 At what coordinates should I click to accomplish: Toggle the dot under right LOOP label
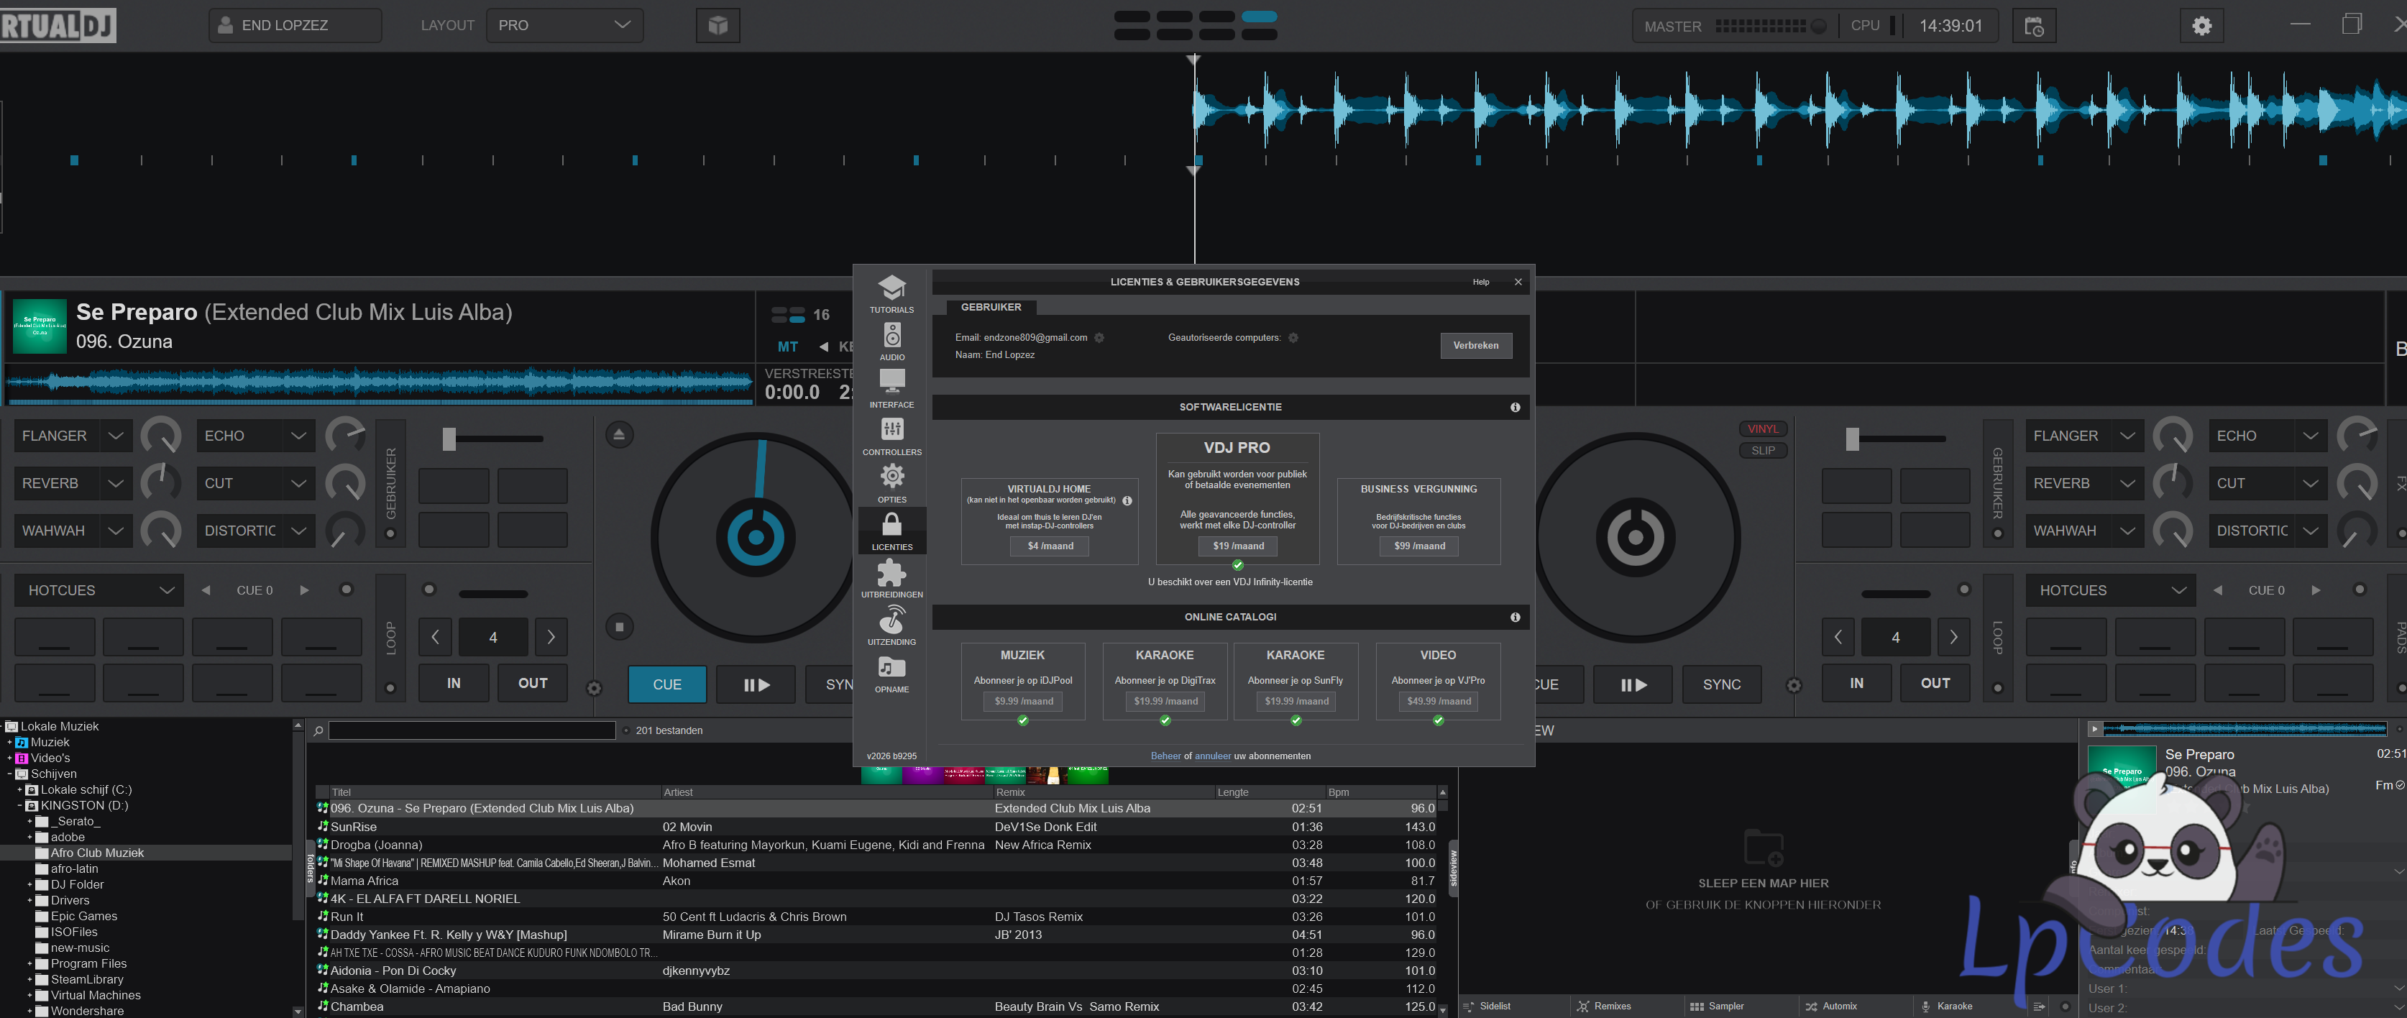coord(1998,688)
